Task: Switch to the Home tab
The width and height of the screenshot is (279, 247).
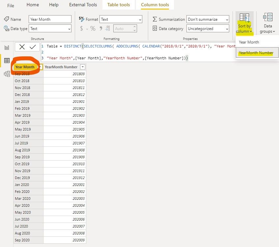Action: pyautogui.click(x=33, y=5)
